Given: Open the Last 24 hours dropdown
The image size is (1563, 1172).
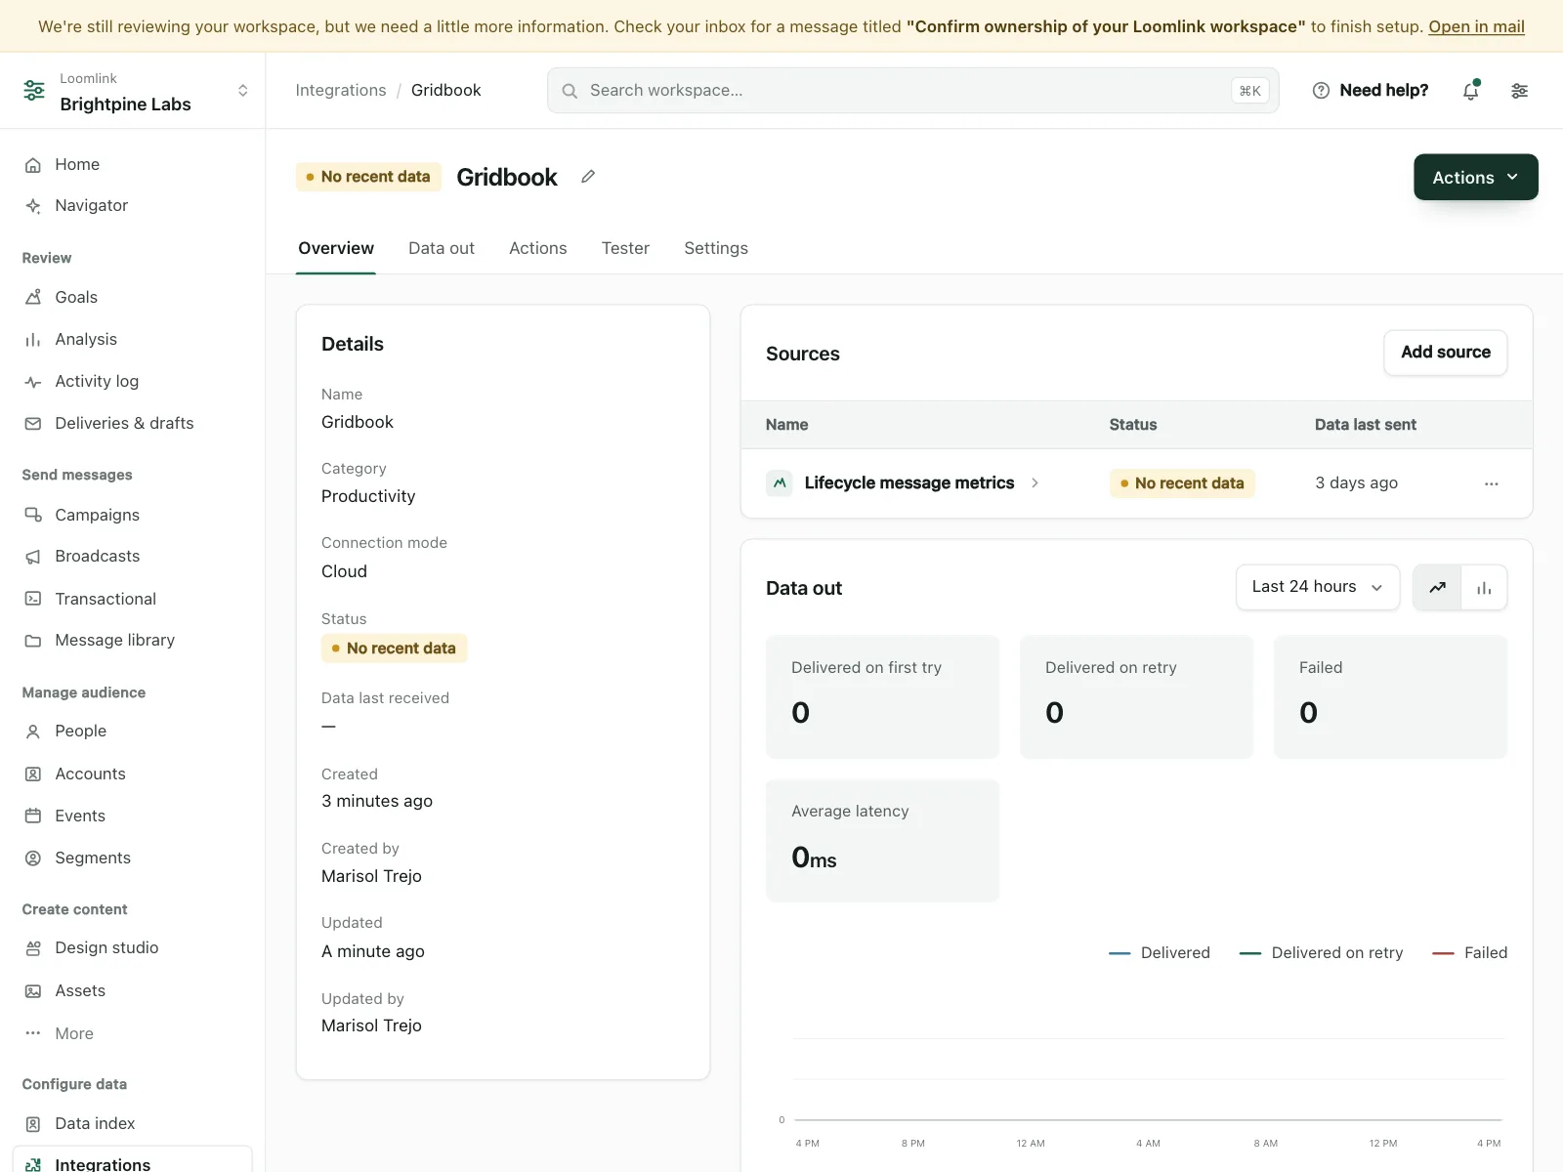Looking at the screenshot, I should 1318,588.
